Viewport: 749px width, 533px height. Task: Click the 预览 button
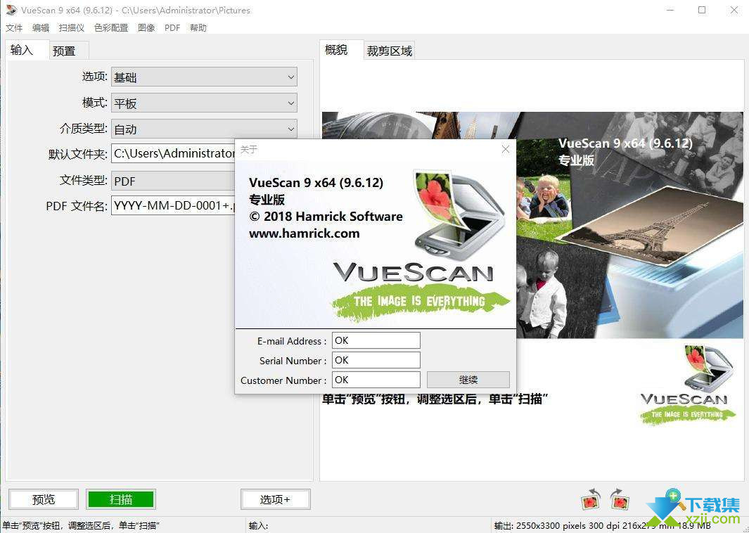(44, 499)
